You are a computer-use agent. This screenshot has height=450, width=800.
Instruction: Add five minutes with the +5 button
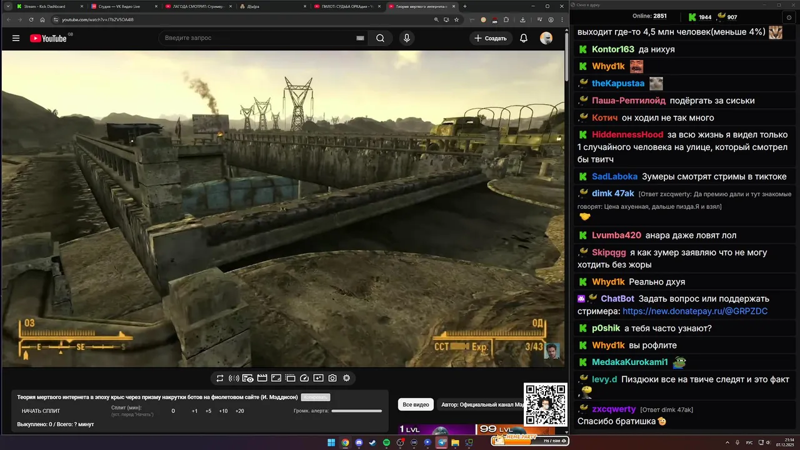point(208,411)
